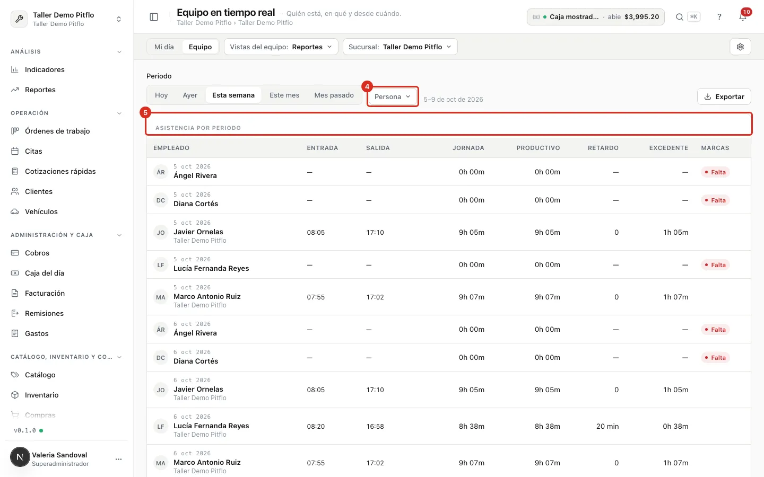The image size is (764, 477).
Task: Open the Taller Demo Pitflo workspace switcher
Action: [x=66, y=19]
